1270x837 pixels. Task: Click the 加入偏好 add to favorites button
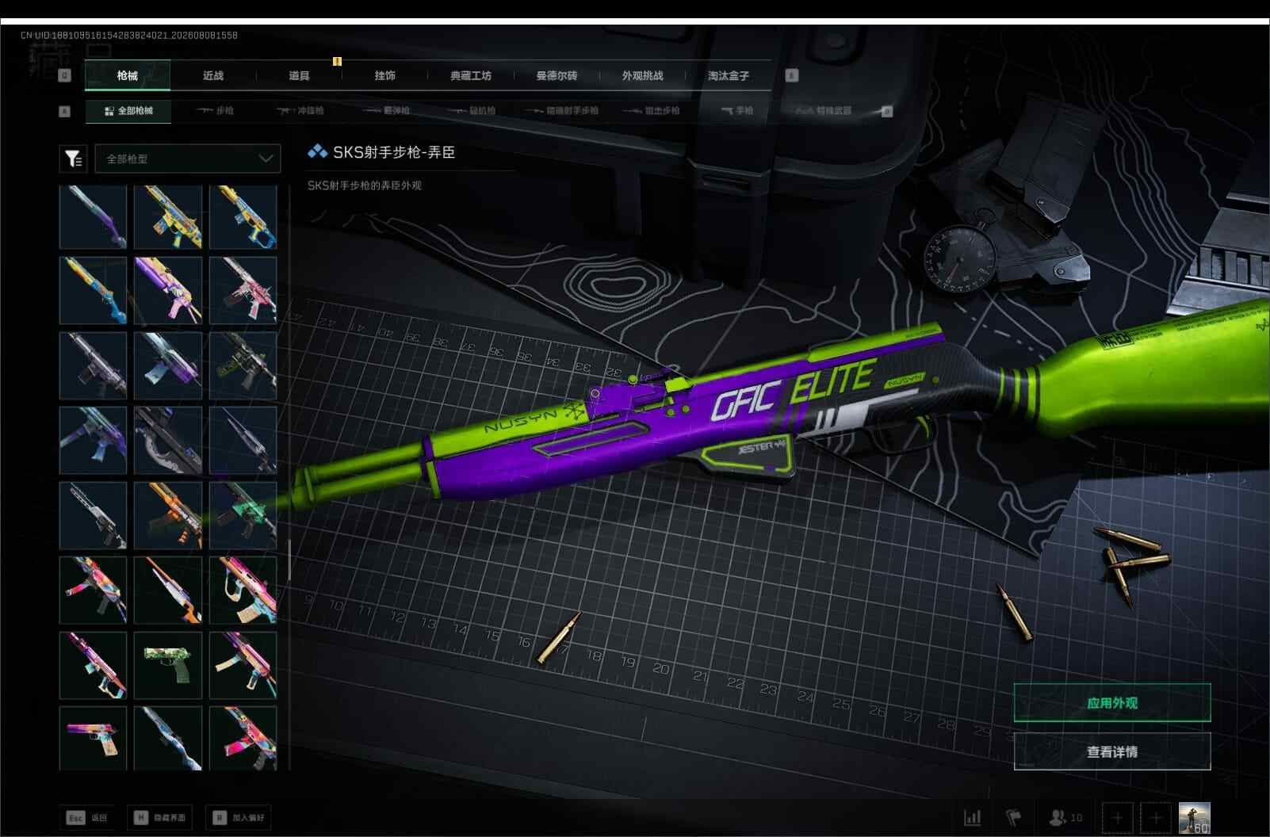pyautogui.click(x=239, y=817)
